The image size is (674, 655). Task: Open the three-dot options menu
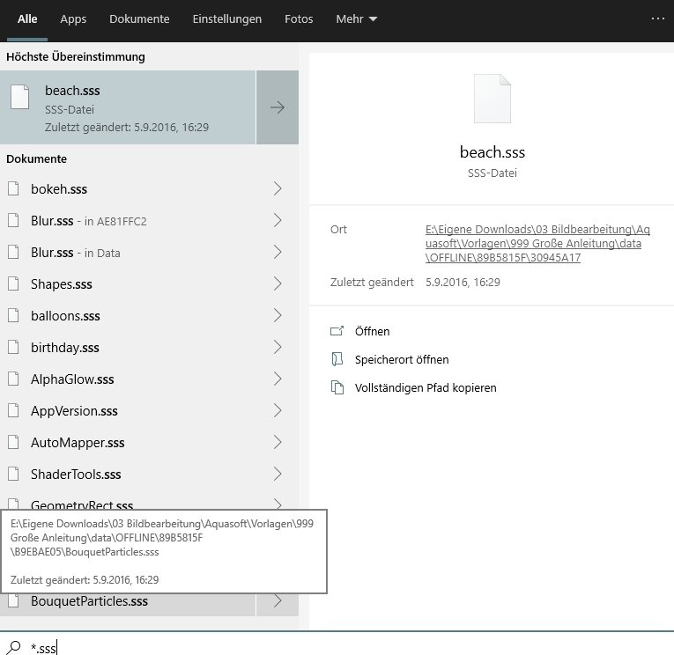click(658, 18)
